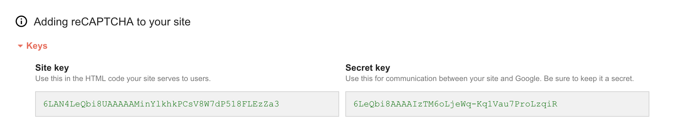The height and width of the screenshot is (138, 679).
Task: Click the bold Secret key heading
Action: pos(368,68)
